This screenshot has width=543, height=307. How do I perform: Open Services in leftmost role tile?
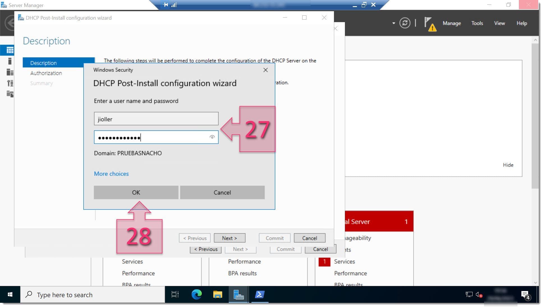132,262
